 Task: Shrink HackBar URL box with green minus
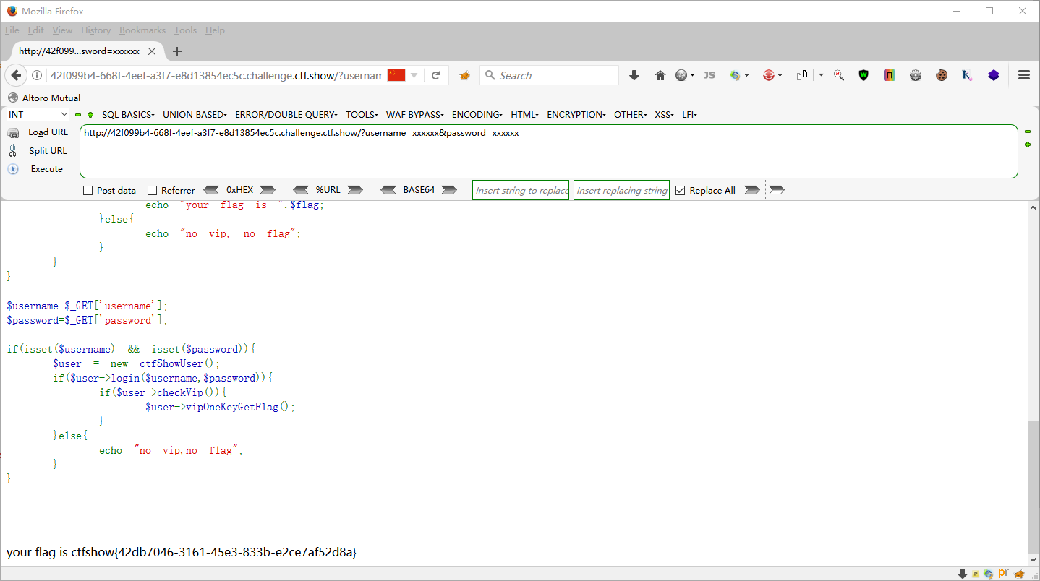pyautogui.click(x=1027, y=132)
